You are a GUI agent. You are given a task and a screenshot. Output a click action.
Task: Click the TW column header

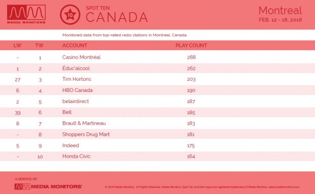pyautogui.click(x=40, y=45)
